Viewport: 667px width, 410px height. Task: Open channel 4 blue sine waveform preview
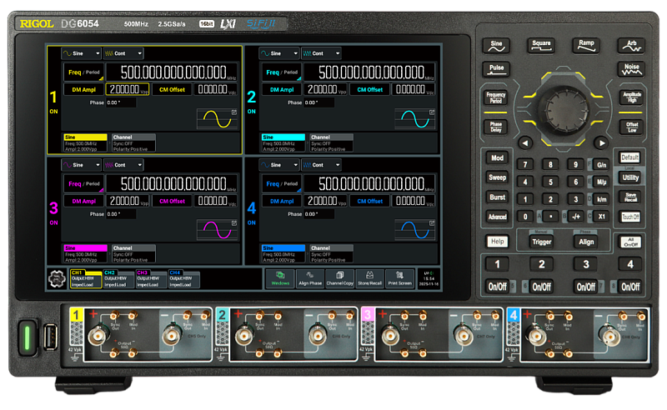(414, 230)
